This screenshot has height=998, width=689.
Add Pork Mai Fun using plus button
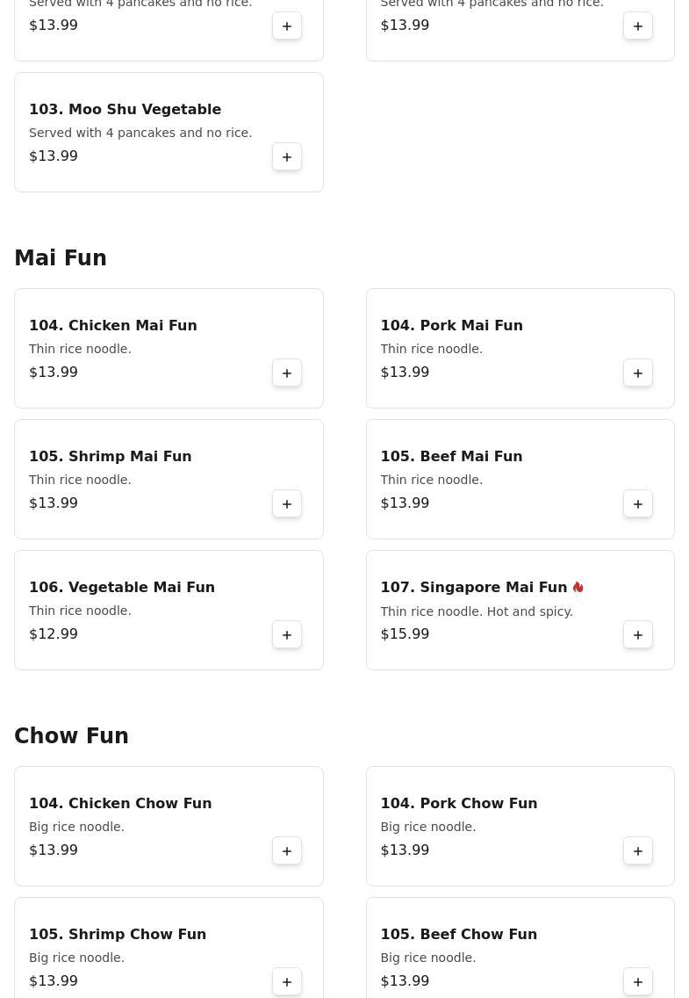(638, 372)
